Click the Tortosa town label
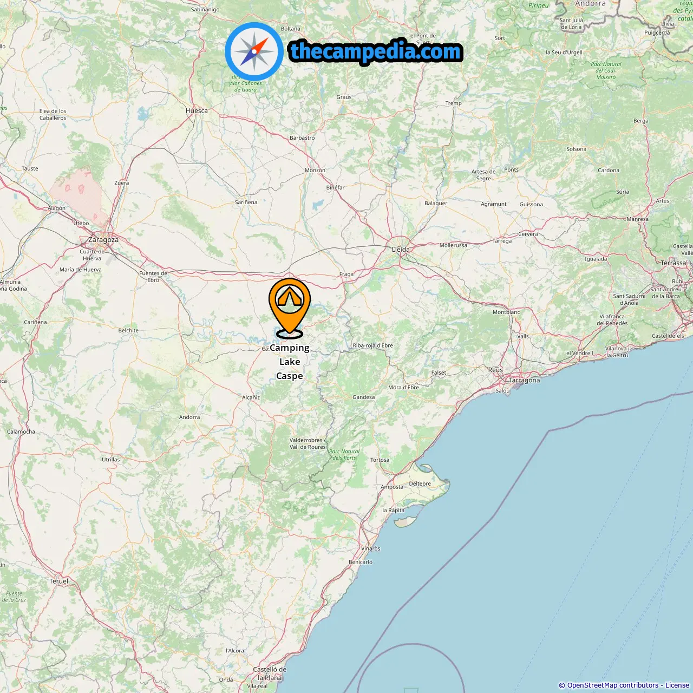The height and width of the screenshot is (693, 693). click(x=380, y=460)
